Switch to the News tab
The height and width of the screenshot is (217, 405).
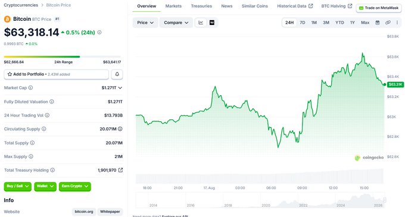point(227,6)
